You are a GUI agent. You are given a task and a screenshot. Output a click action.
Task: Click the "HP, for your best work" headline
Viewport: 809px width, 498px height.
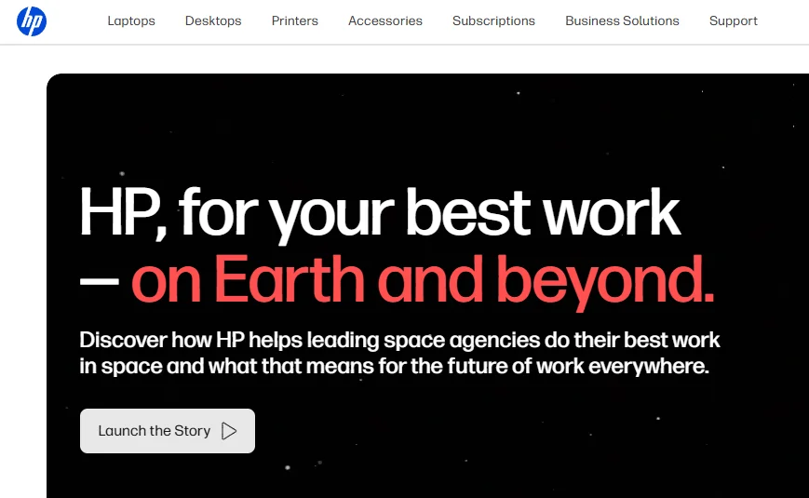pyautogui.click(x=380, y=213)
